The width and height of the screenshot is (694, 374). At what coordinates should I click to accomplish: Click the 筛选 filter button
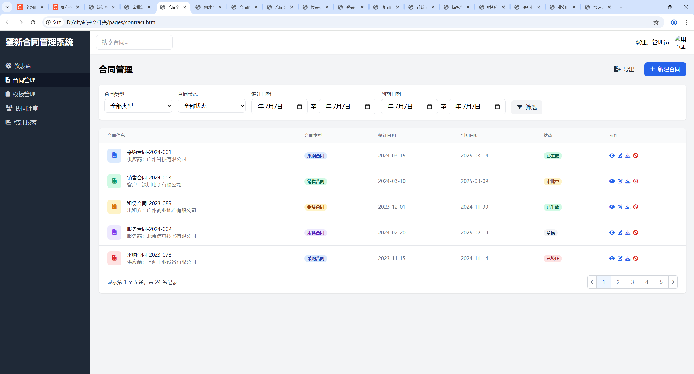(x=526, y=107)
